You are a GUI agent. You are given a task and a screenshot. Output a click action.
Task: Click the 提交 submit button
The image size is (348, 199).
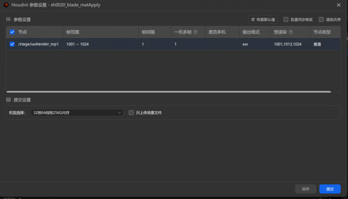click(330, 189)
